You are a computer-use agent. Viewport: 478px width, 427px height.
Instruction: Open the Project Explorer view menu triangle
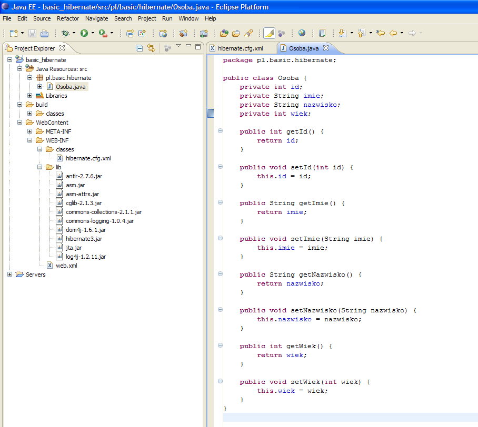click(178, 46)
